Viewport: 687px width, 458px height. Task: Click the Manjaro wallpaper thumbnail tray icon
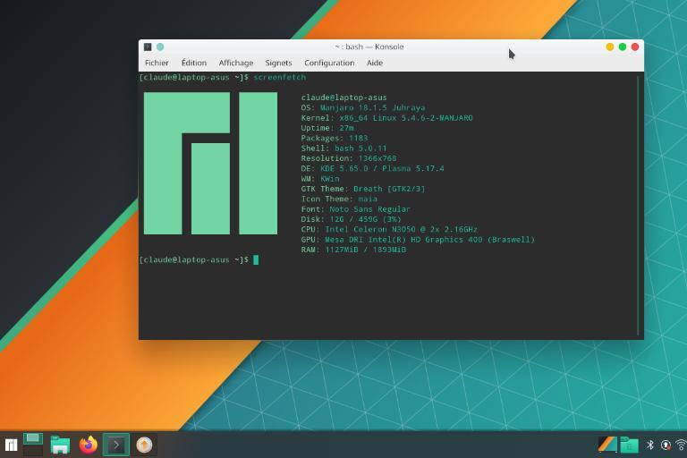point(607,445)
